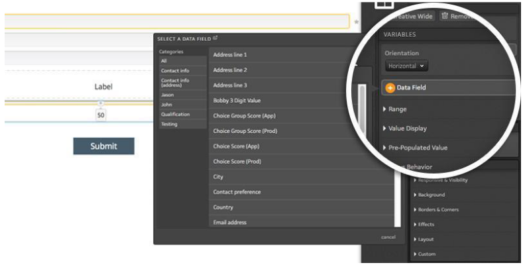This screenshot has height=265, width=523.
Task: Open the Orientation Horizontal dropdown
Action: click(x=407, y=66)
